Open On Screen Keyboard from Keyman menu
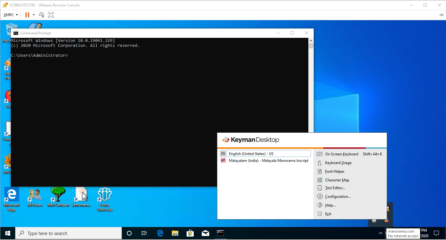This screenshot has width=446, height=240. click(350, 154)
